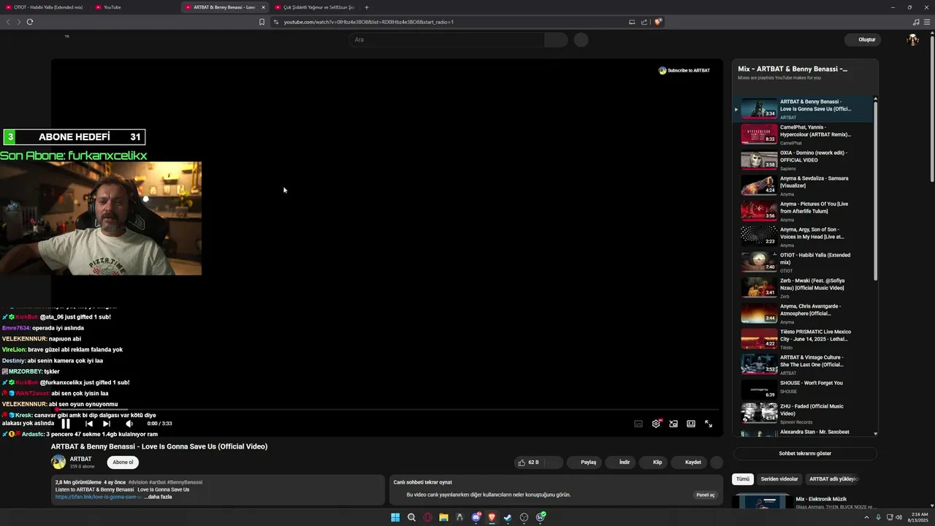Play ZHU - Faded official video from playlist
The height and width of the screenshot is (526, 935).
coord(804,413)
